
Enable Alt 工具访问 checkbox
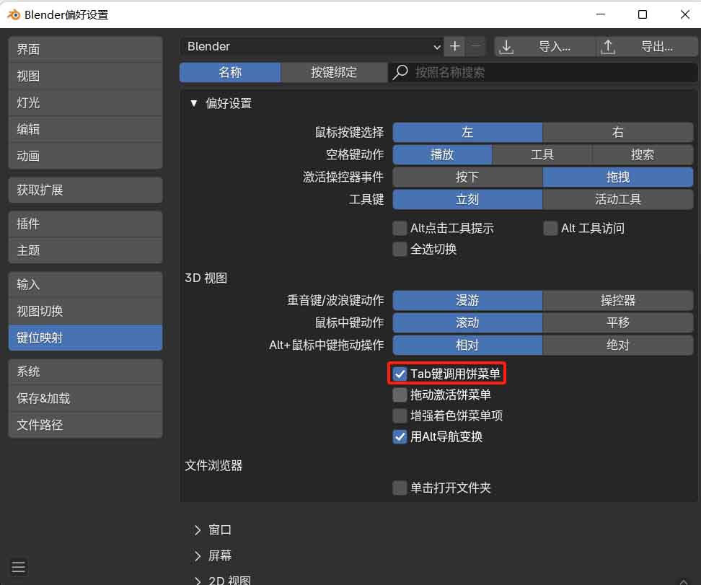550,229
